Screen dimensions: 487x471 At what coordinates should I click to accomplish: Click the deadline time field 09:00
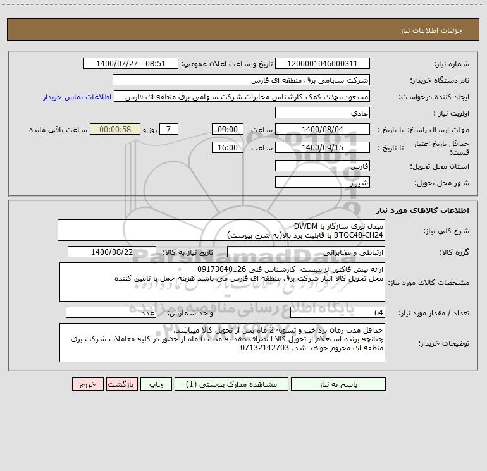click(227, 129)
